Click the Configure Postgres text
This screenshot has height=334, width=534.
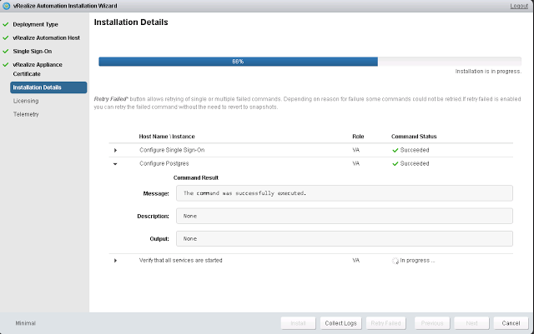pyautogui.click(x=164, y=163)
